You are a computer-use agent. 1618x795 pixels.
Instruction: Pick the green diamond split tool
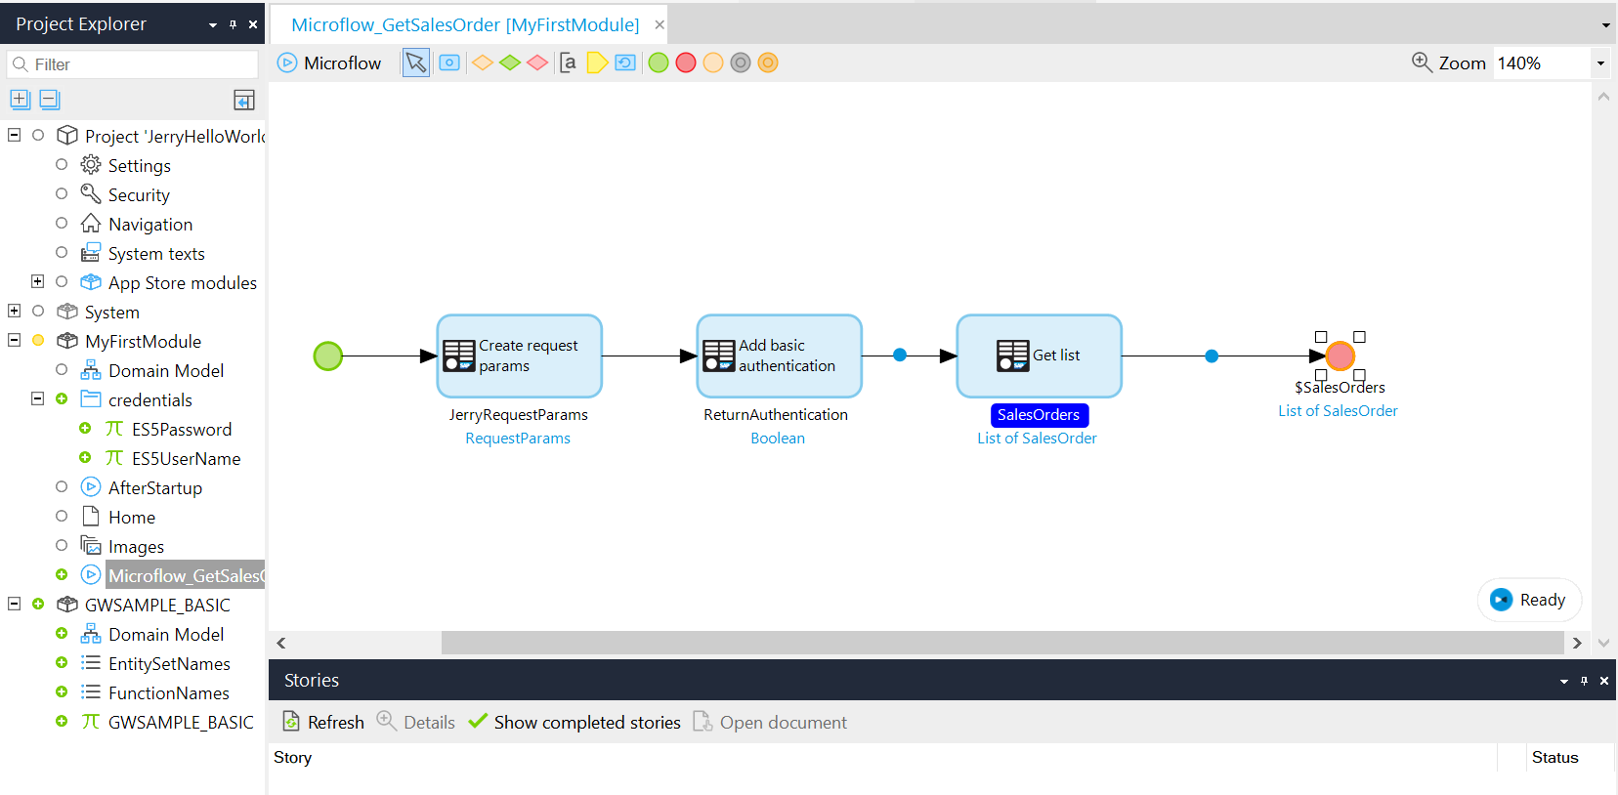point(510,63)
